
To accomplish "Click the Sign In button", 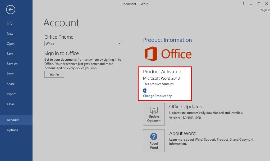I will [x=54, y=74].
